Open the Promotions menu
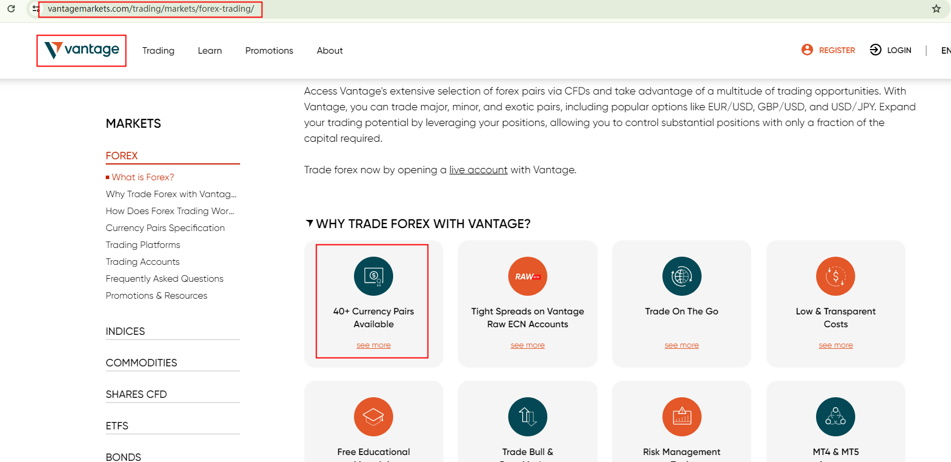This screenshot has height=462, width=951. (x=269, y=51)
